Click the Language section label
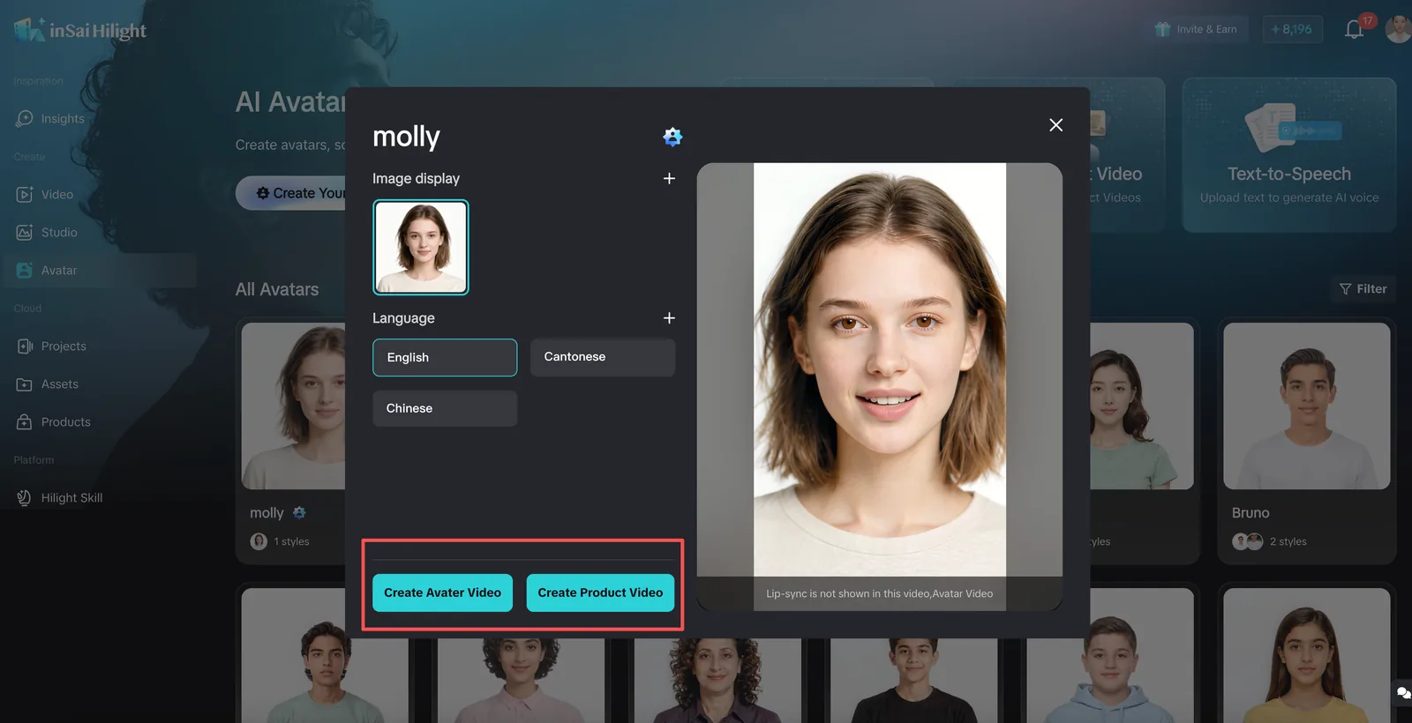 pos(403,318)
